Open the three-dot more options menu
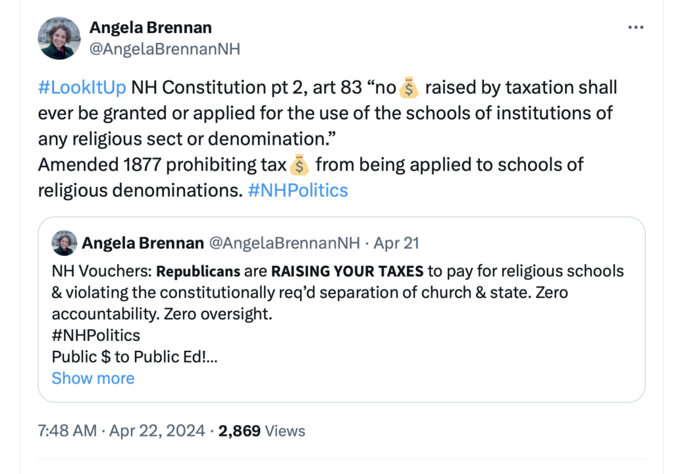686x474 pixels. (635, 27)
